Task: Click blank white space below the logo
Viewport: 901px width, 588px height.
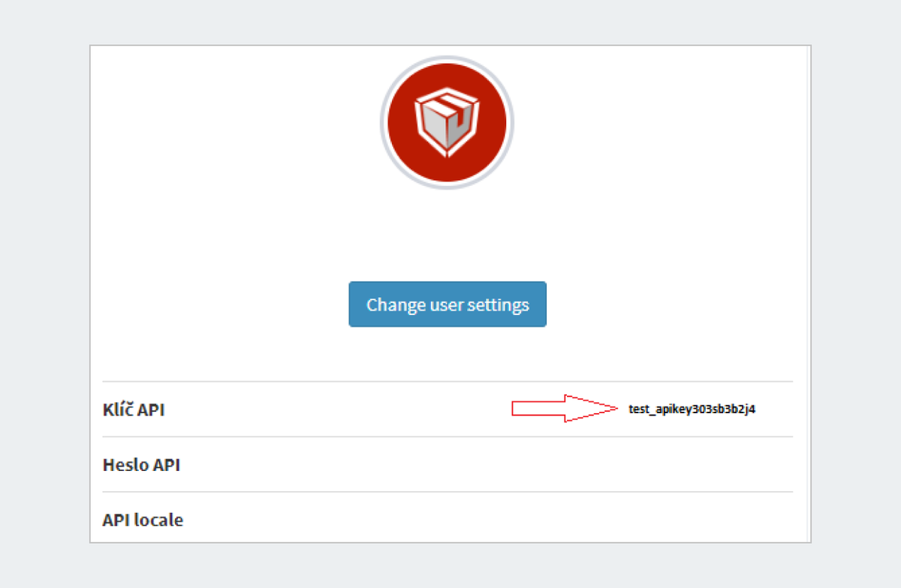Action: pos(447,232)
